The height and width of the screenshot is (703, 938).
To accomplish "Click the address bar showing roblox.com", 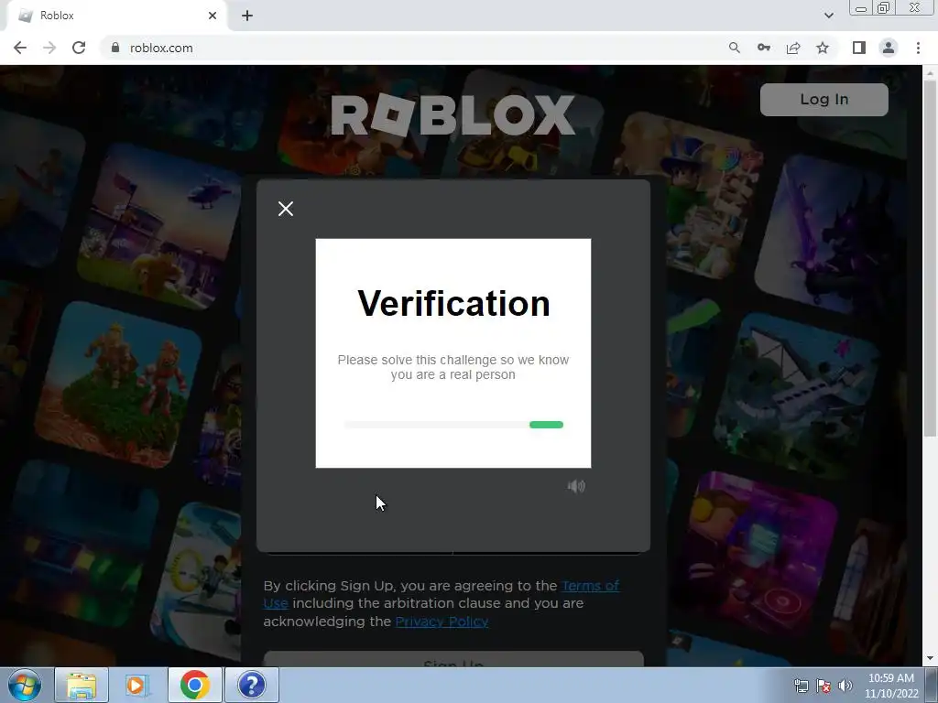I will coord(419,48).
